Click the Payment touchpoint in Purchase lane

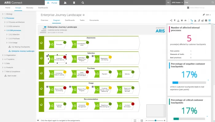click(103, 74)
